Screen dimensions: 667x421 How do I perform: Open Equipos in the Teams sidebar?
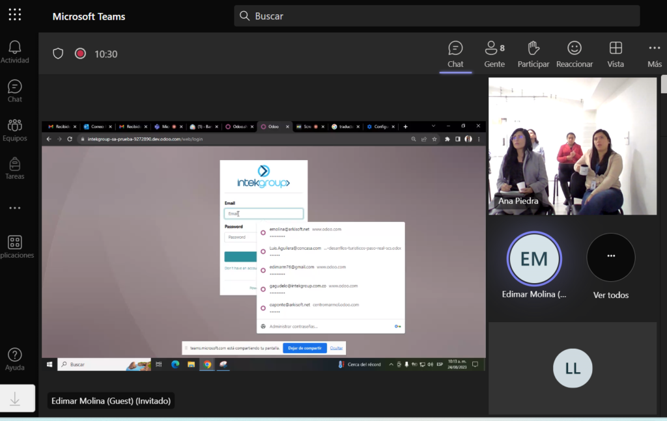[15, 130]
